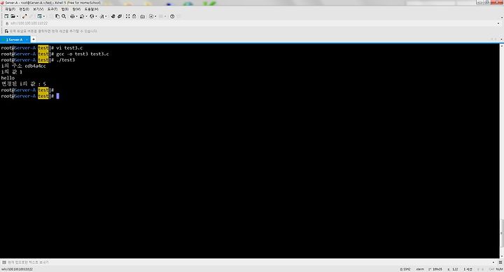Expand the Properties icon dropdown arrow
The height and width of the screenshot is (272, 504).
click(43, 16)
